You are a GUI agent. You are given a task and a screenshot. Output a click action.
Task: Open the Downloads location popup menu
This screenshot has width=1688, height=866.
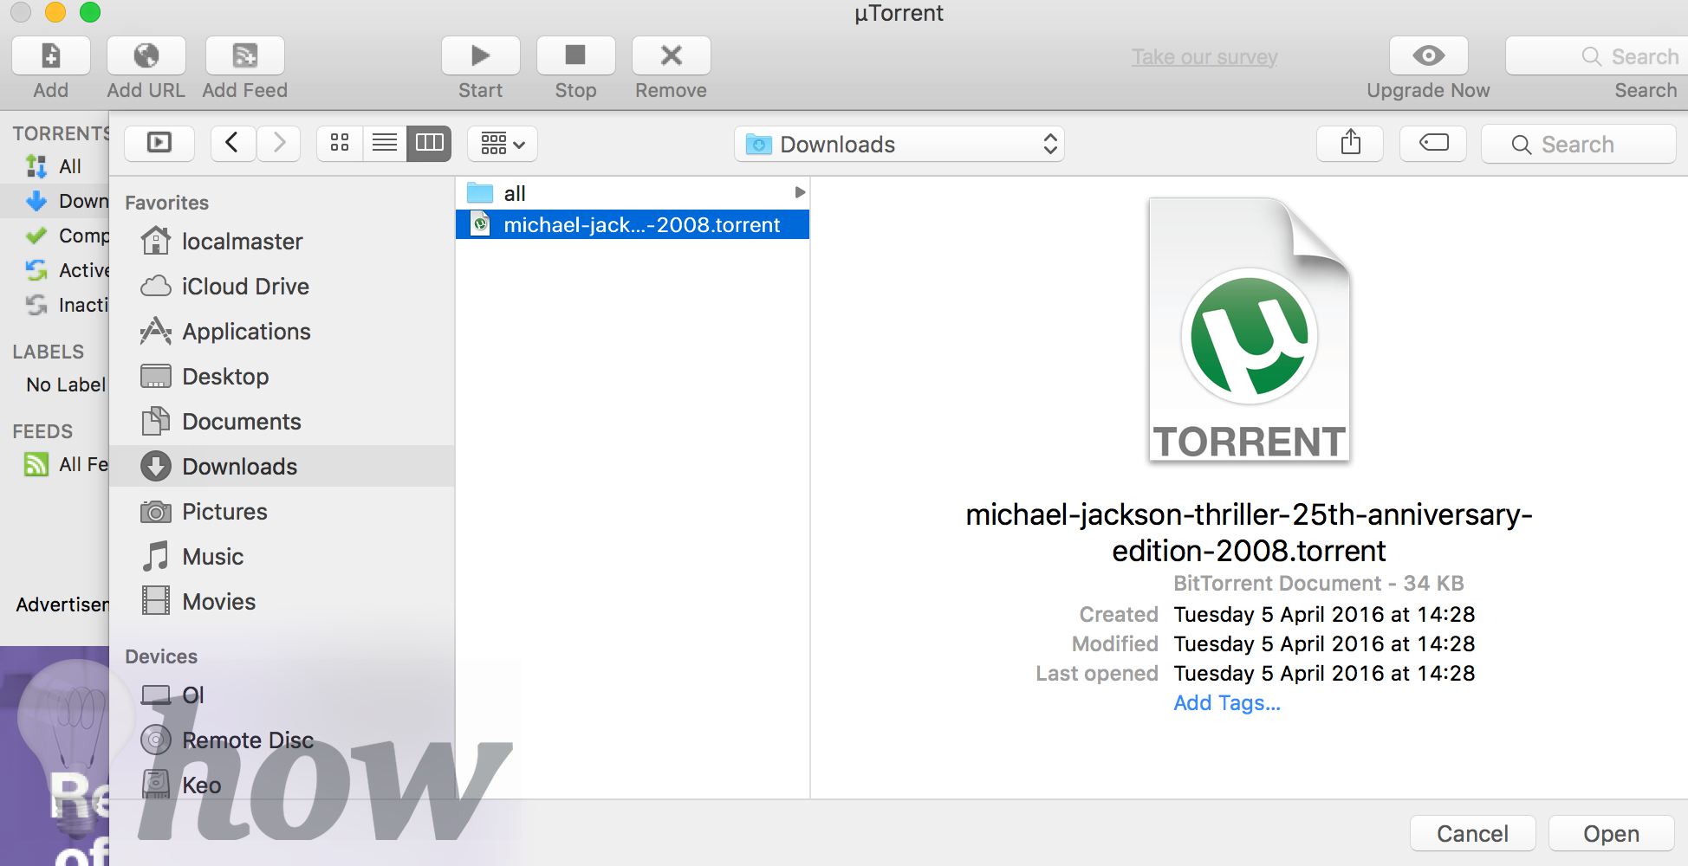pyautogui.click(x=899, y=144)
